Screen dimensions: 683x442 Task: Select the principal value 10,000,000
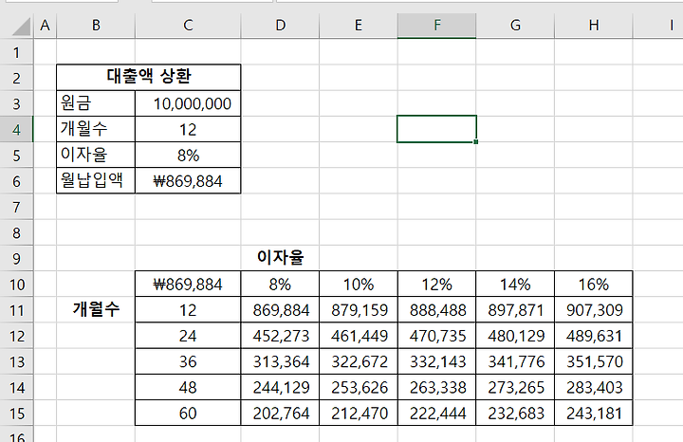188,103
